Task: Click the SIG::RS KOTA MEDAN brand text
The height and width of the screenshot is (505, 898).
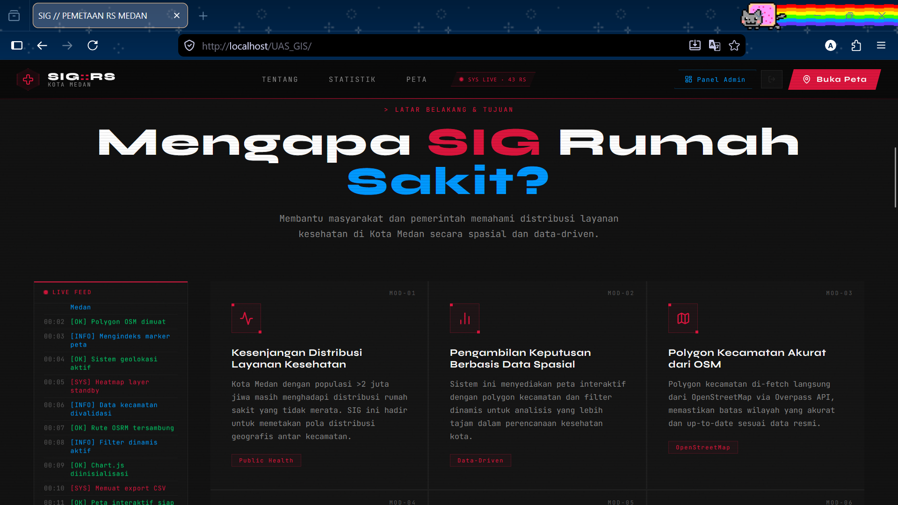Action: [81, 79]
